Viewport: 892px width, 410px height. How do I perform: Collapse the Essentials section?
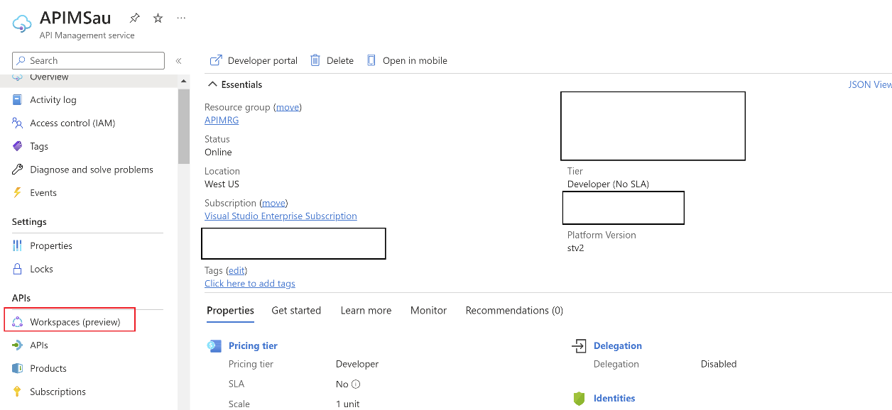pos(235,84)
